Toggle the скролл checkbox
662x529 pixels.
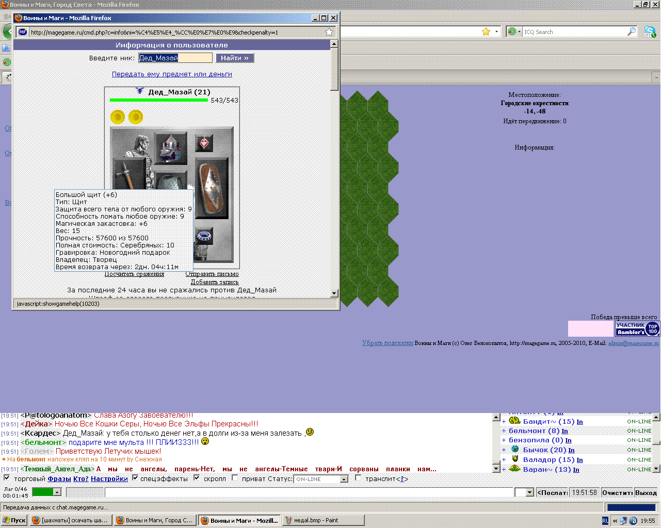point(197,478)
